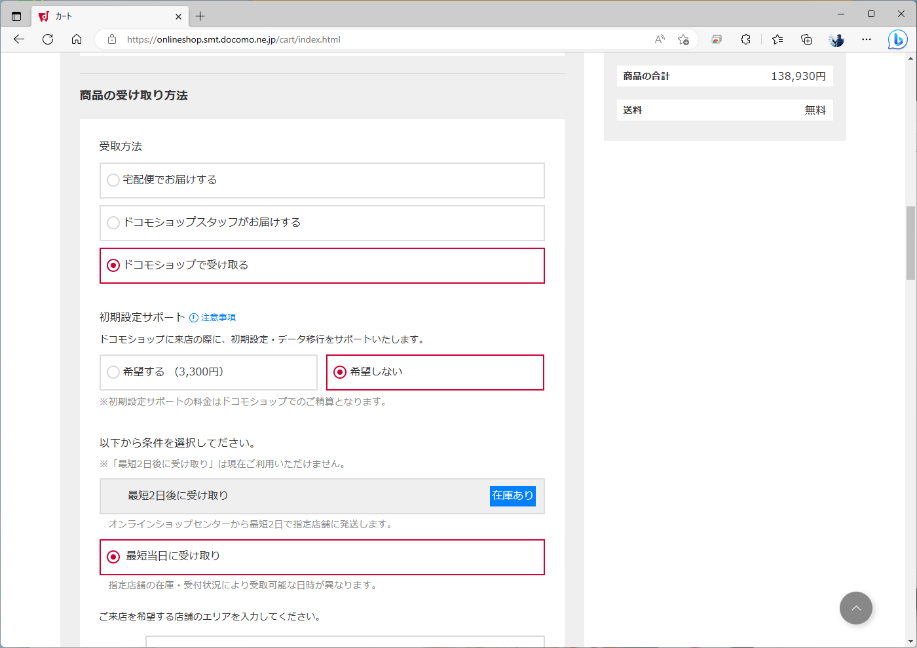Screen dimensions: 917x648
Task: Open the tab actions menu icon
Action: pos(16,16)
